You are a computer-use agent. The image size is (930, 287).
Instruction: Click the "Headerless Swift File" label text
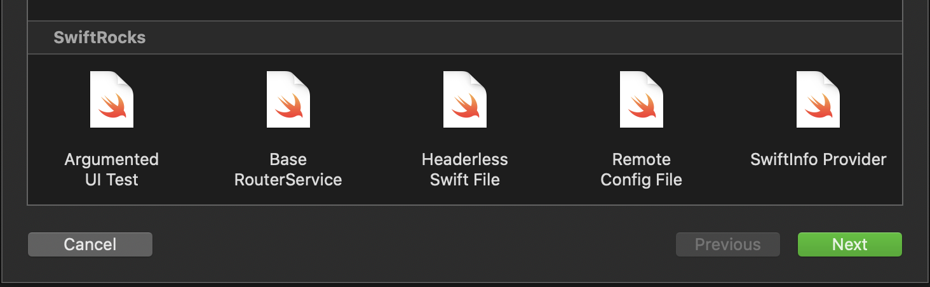[465, 170]
